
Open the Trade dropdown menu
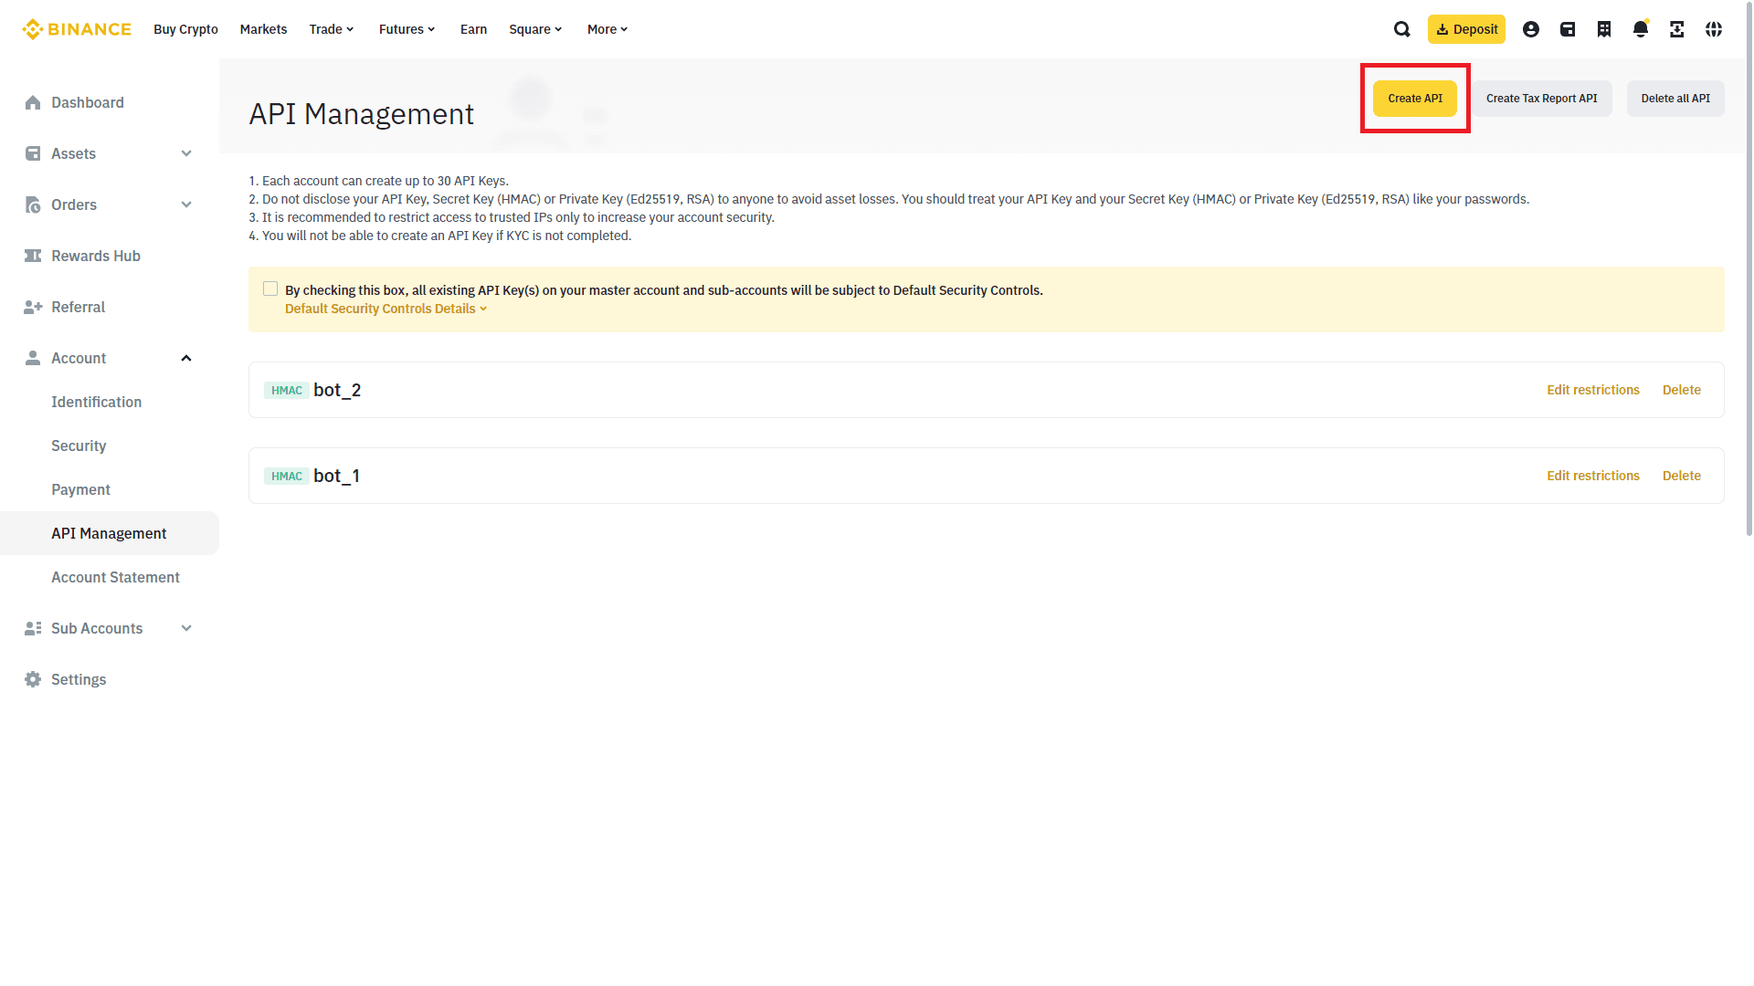332,29
